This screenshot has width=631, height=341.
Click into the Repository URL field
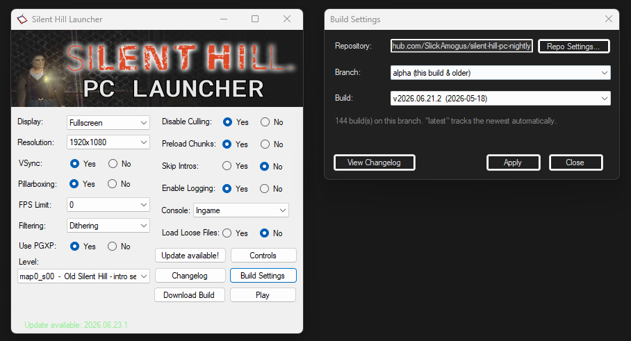pos(461,46)
